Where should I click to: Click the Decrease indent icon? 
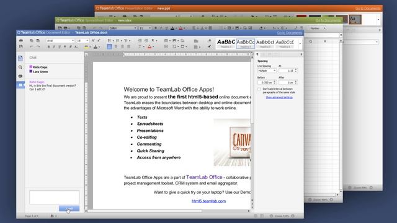coord(140,40)
